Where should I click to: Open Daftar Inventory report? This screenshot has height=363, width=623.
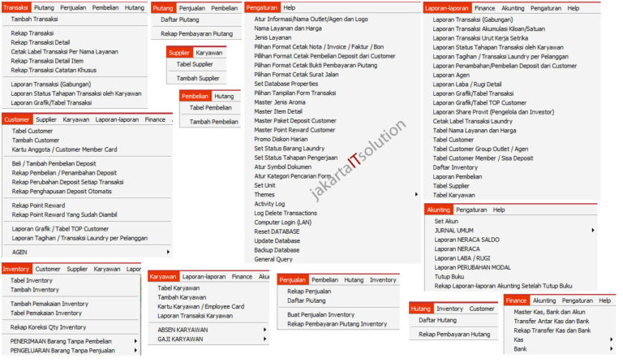[455, 167]
